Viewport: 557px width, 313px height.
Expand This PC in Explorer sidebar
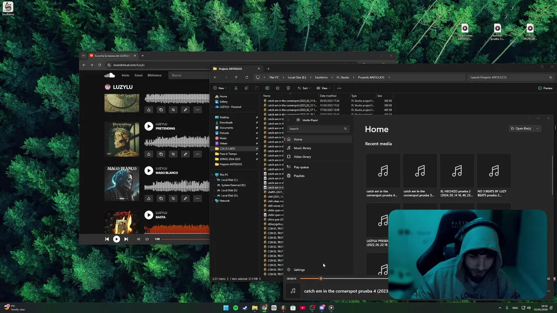(x=213, y=175)
